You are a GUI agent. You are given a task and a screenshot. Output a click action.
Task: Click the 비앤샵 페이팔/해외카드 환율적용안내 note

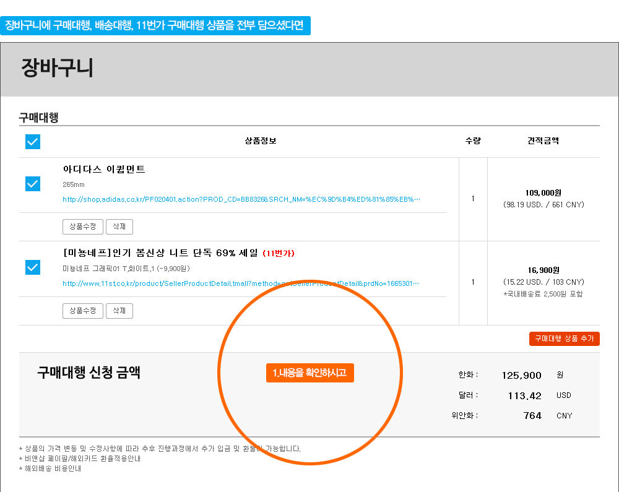80,459
